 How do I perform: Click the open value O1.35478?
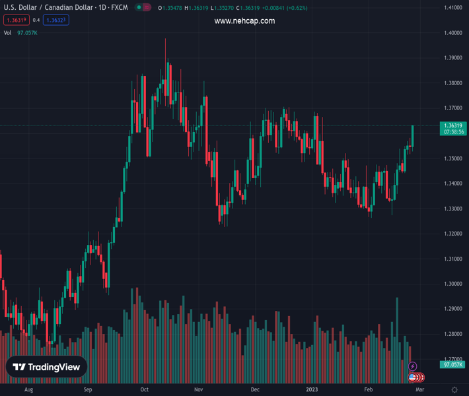click(x=170, y=8)
